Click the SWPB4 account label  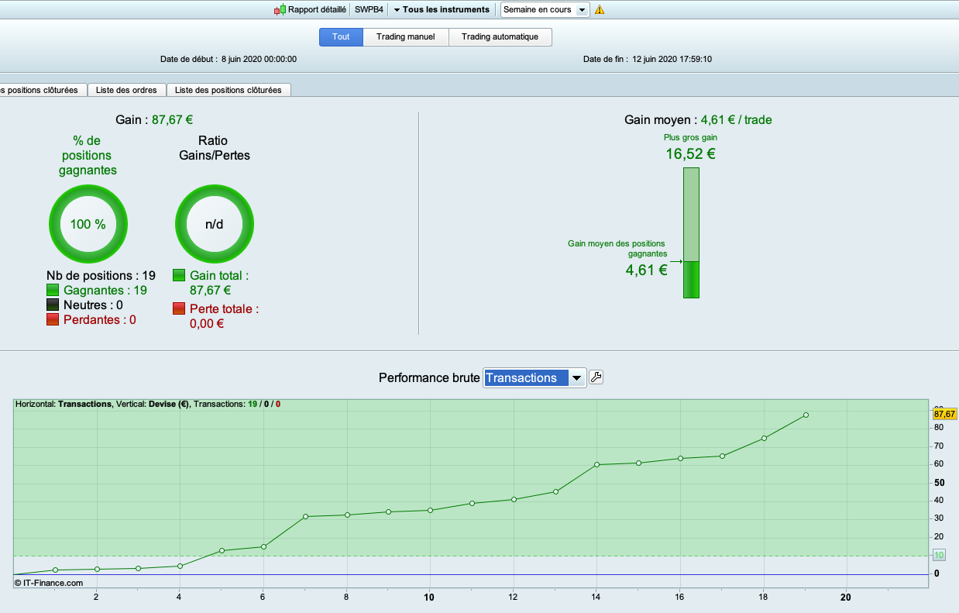click(x=369, y=9)
